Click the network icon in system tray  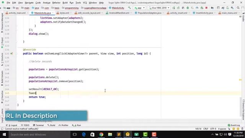221,135
